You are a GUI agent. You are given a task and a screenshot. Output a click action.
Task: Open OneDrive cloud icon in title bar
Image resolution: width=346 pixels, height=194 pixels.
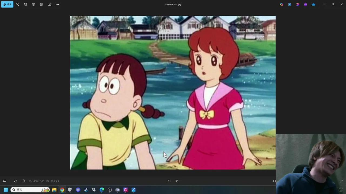tap(314, 4)
